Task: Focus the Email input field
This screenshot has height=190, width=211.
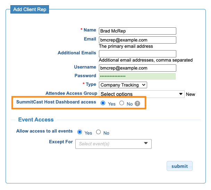Action: pos(137,40)
